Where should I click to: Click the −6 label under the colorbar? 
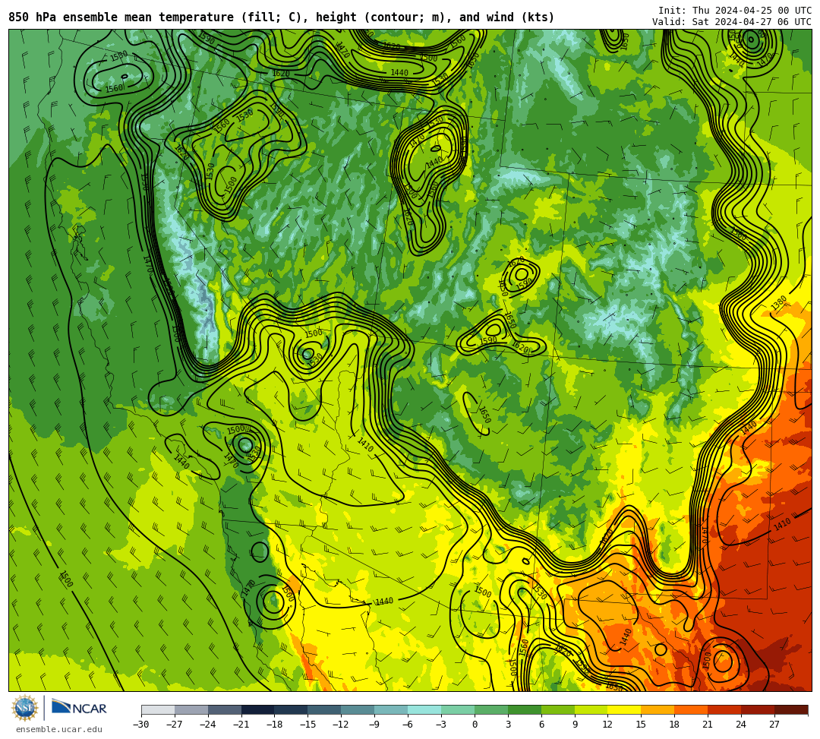[408, 725]
